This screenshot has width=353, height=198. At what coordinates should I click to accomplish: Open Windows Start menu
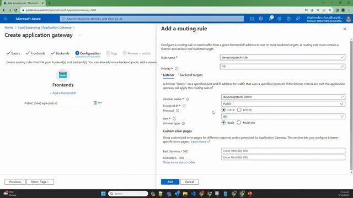pyautogui.click(x=103, y=194)
